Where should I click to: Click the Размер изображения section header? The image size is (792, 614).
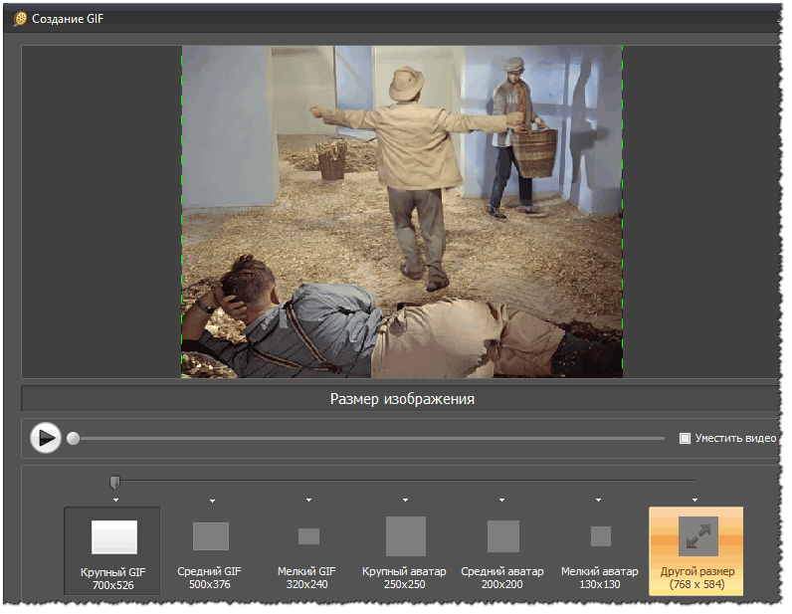click(402, 399)
